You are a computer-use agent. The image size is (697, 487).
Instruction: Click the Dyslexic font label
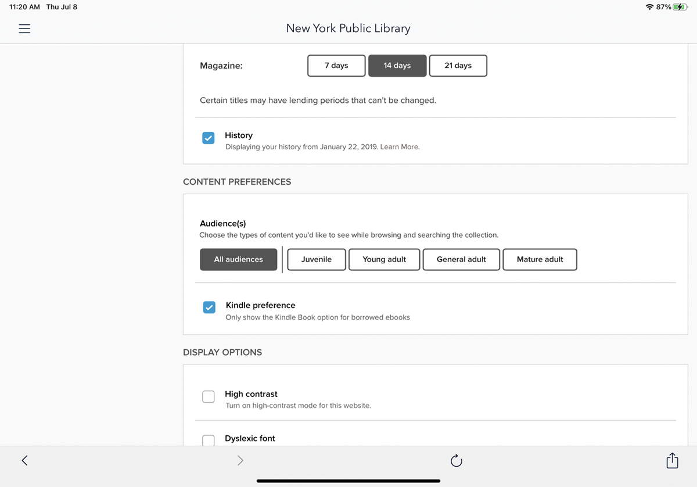pos(250,439)
